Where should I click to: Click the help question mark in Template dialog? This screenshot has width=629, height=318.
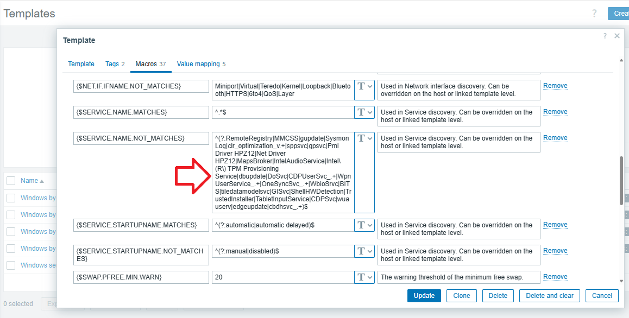click(x=605, y=36)
